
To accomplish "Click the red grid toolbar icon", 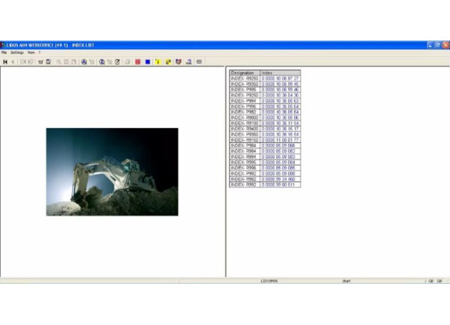I will point(138,61).
